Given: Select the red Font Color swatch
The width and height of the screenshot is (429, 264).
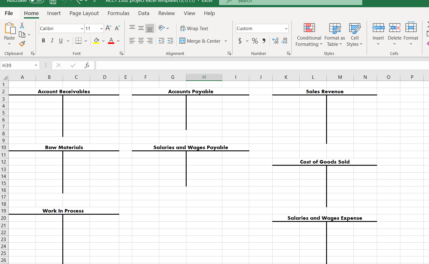Looking at the screenshot, I should point(111,41).
